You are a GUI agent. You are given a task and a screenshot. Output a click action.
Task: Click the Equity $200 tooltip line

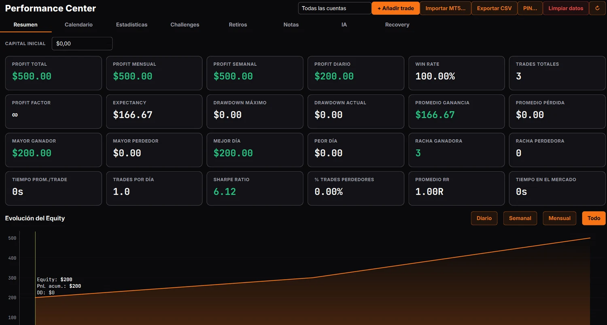55,279
